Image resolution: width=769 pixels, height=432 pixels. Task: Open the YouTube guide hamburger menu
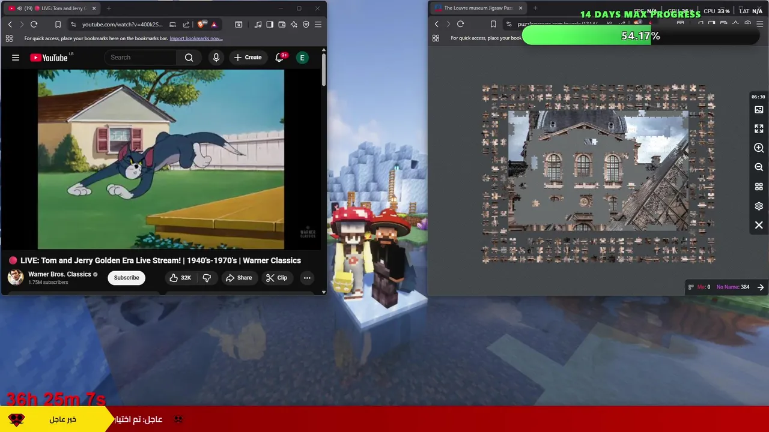pos(16,58)
